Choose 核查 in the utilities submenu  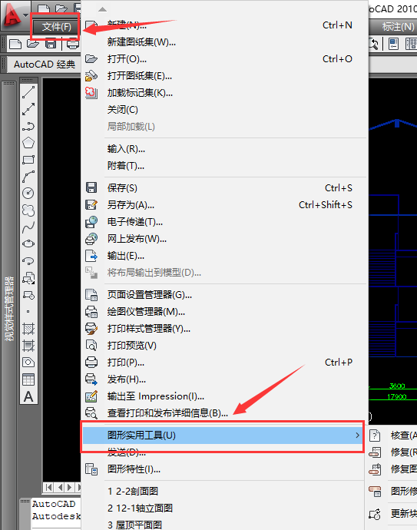[x=392, y=436]
